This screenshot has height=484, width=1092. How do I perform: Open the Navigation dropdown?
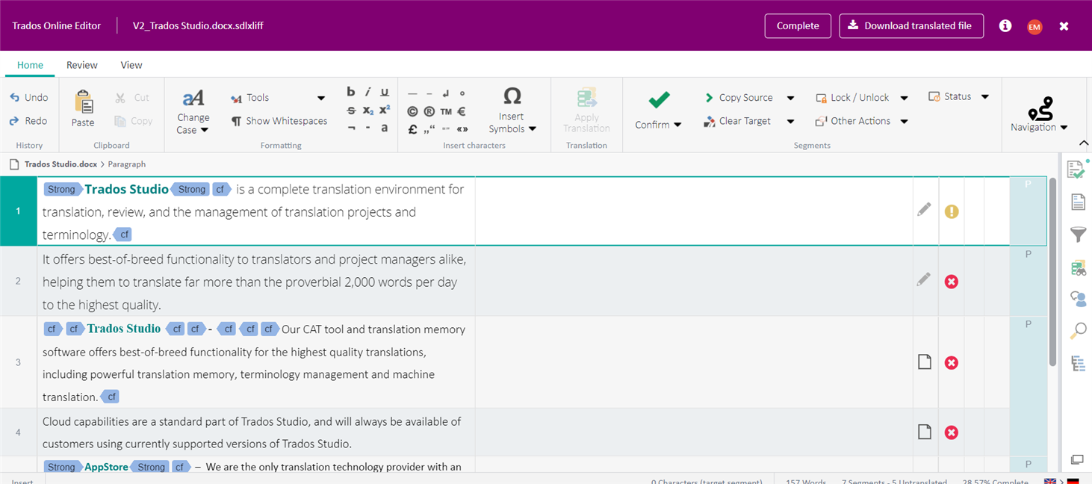point(1039,114)
